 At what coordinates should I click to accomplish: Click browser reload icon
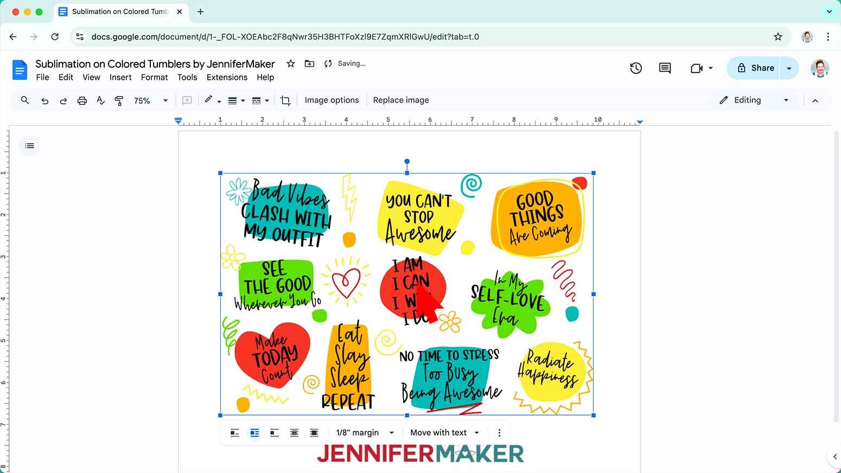pos(55,37)
